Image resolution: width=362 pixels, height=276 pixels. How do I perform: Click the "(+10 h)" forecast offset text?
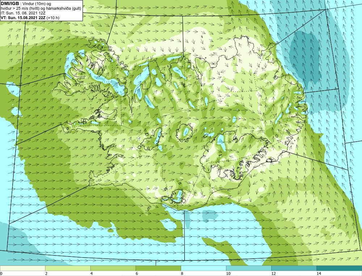53,18
